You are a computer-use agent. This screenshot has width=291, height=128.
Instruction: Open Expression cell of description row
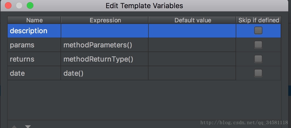pos(104,31)
